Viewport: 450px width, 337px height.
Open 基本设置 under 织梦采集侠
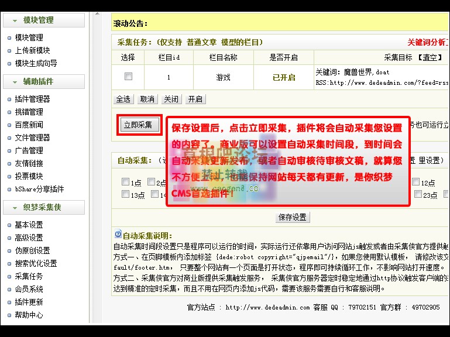point(29,225)
